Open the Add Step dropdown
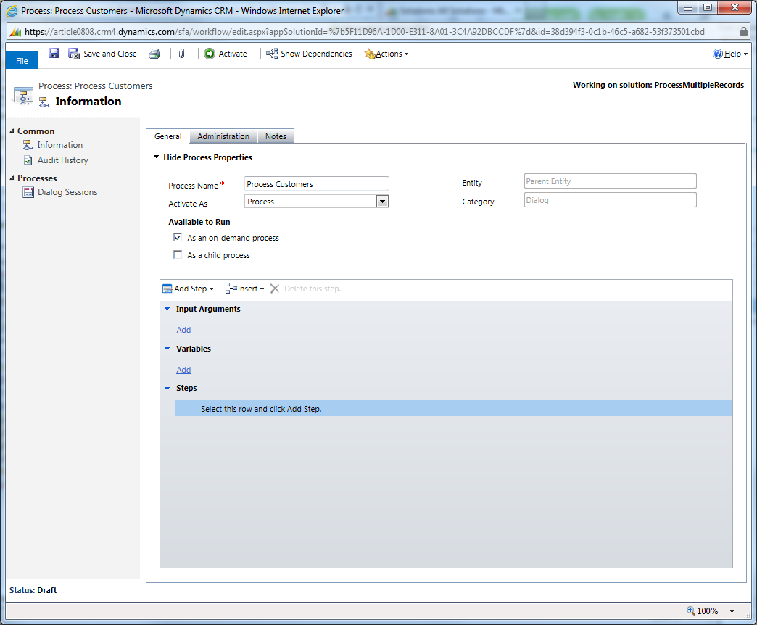Image resolution: width=757 pixels, height=625 pixels. tap(189, 289)
